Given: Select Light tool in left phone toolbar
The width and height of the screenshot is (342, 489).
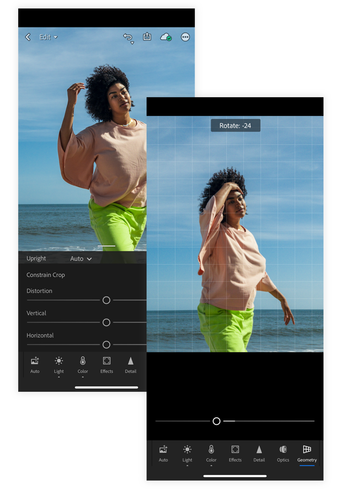Looking at the screenshot, I should (59, 365).
